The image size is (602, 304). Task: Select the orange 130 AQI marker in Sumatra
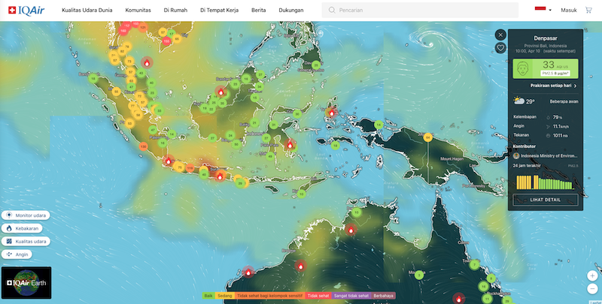tap(143, 146)
